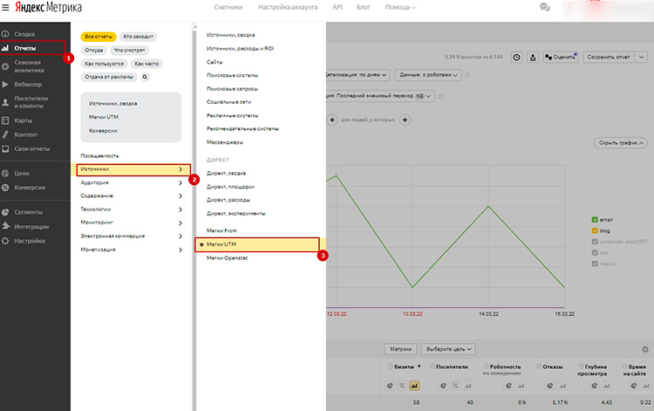The width and height of the screenshot is (654, 411).
Task: Click the Вебвизор play icon in sidebar
Action: (x=6, y=85)
